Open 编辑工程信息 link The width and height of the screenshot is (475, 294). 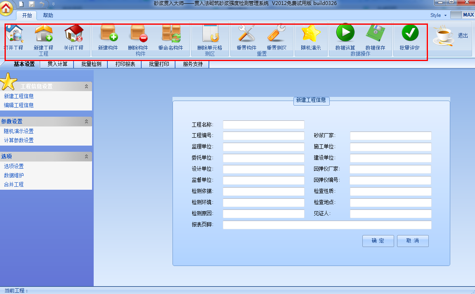pyautogui.click(x=19, y=106)
